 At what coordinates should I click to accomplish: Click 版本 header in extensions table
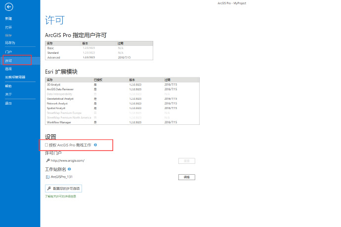132,80
